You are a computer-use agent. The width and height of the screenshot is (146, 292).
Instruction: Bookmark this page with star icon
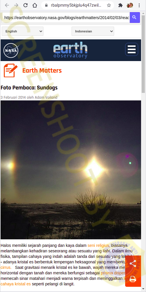pyautogui.click(x=109, y=5)
